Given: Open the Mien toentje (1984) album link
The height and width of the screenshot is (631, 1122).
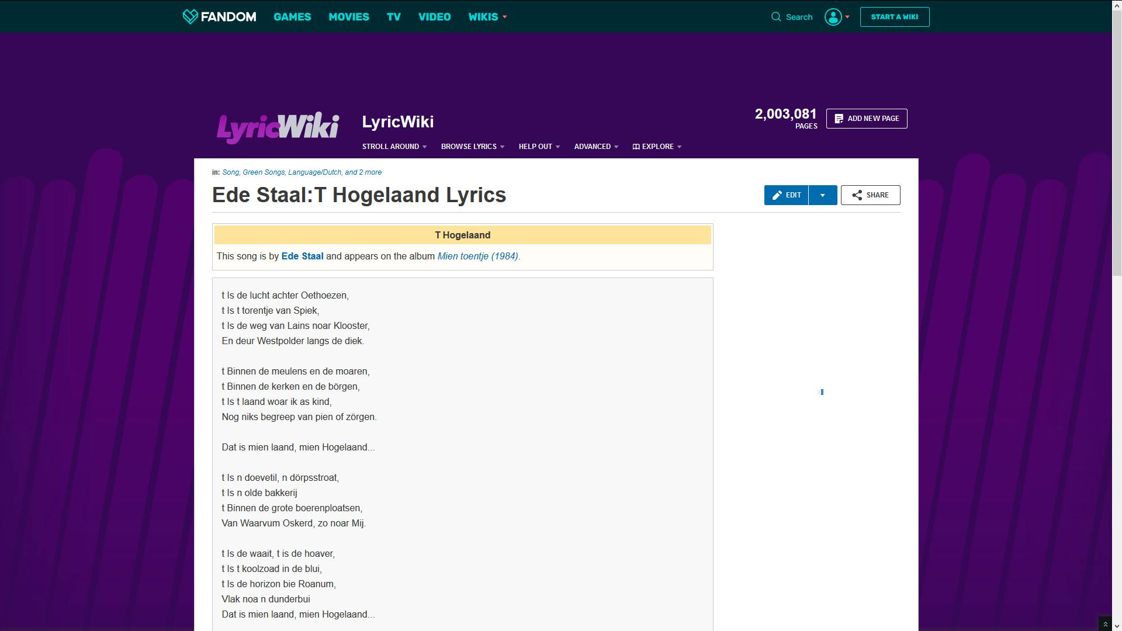Looking at the screenshot, I should pos(477,256).
